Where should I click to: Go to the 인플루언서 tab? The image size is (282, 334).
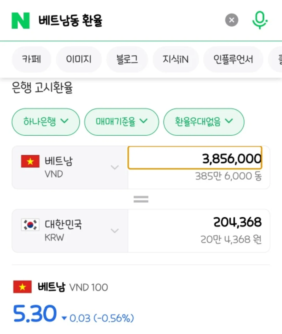233,59
